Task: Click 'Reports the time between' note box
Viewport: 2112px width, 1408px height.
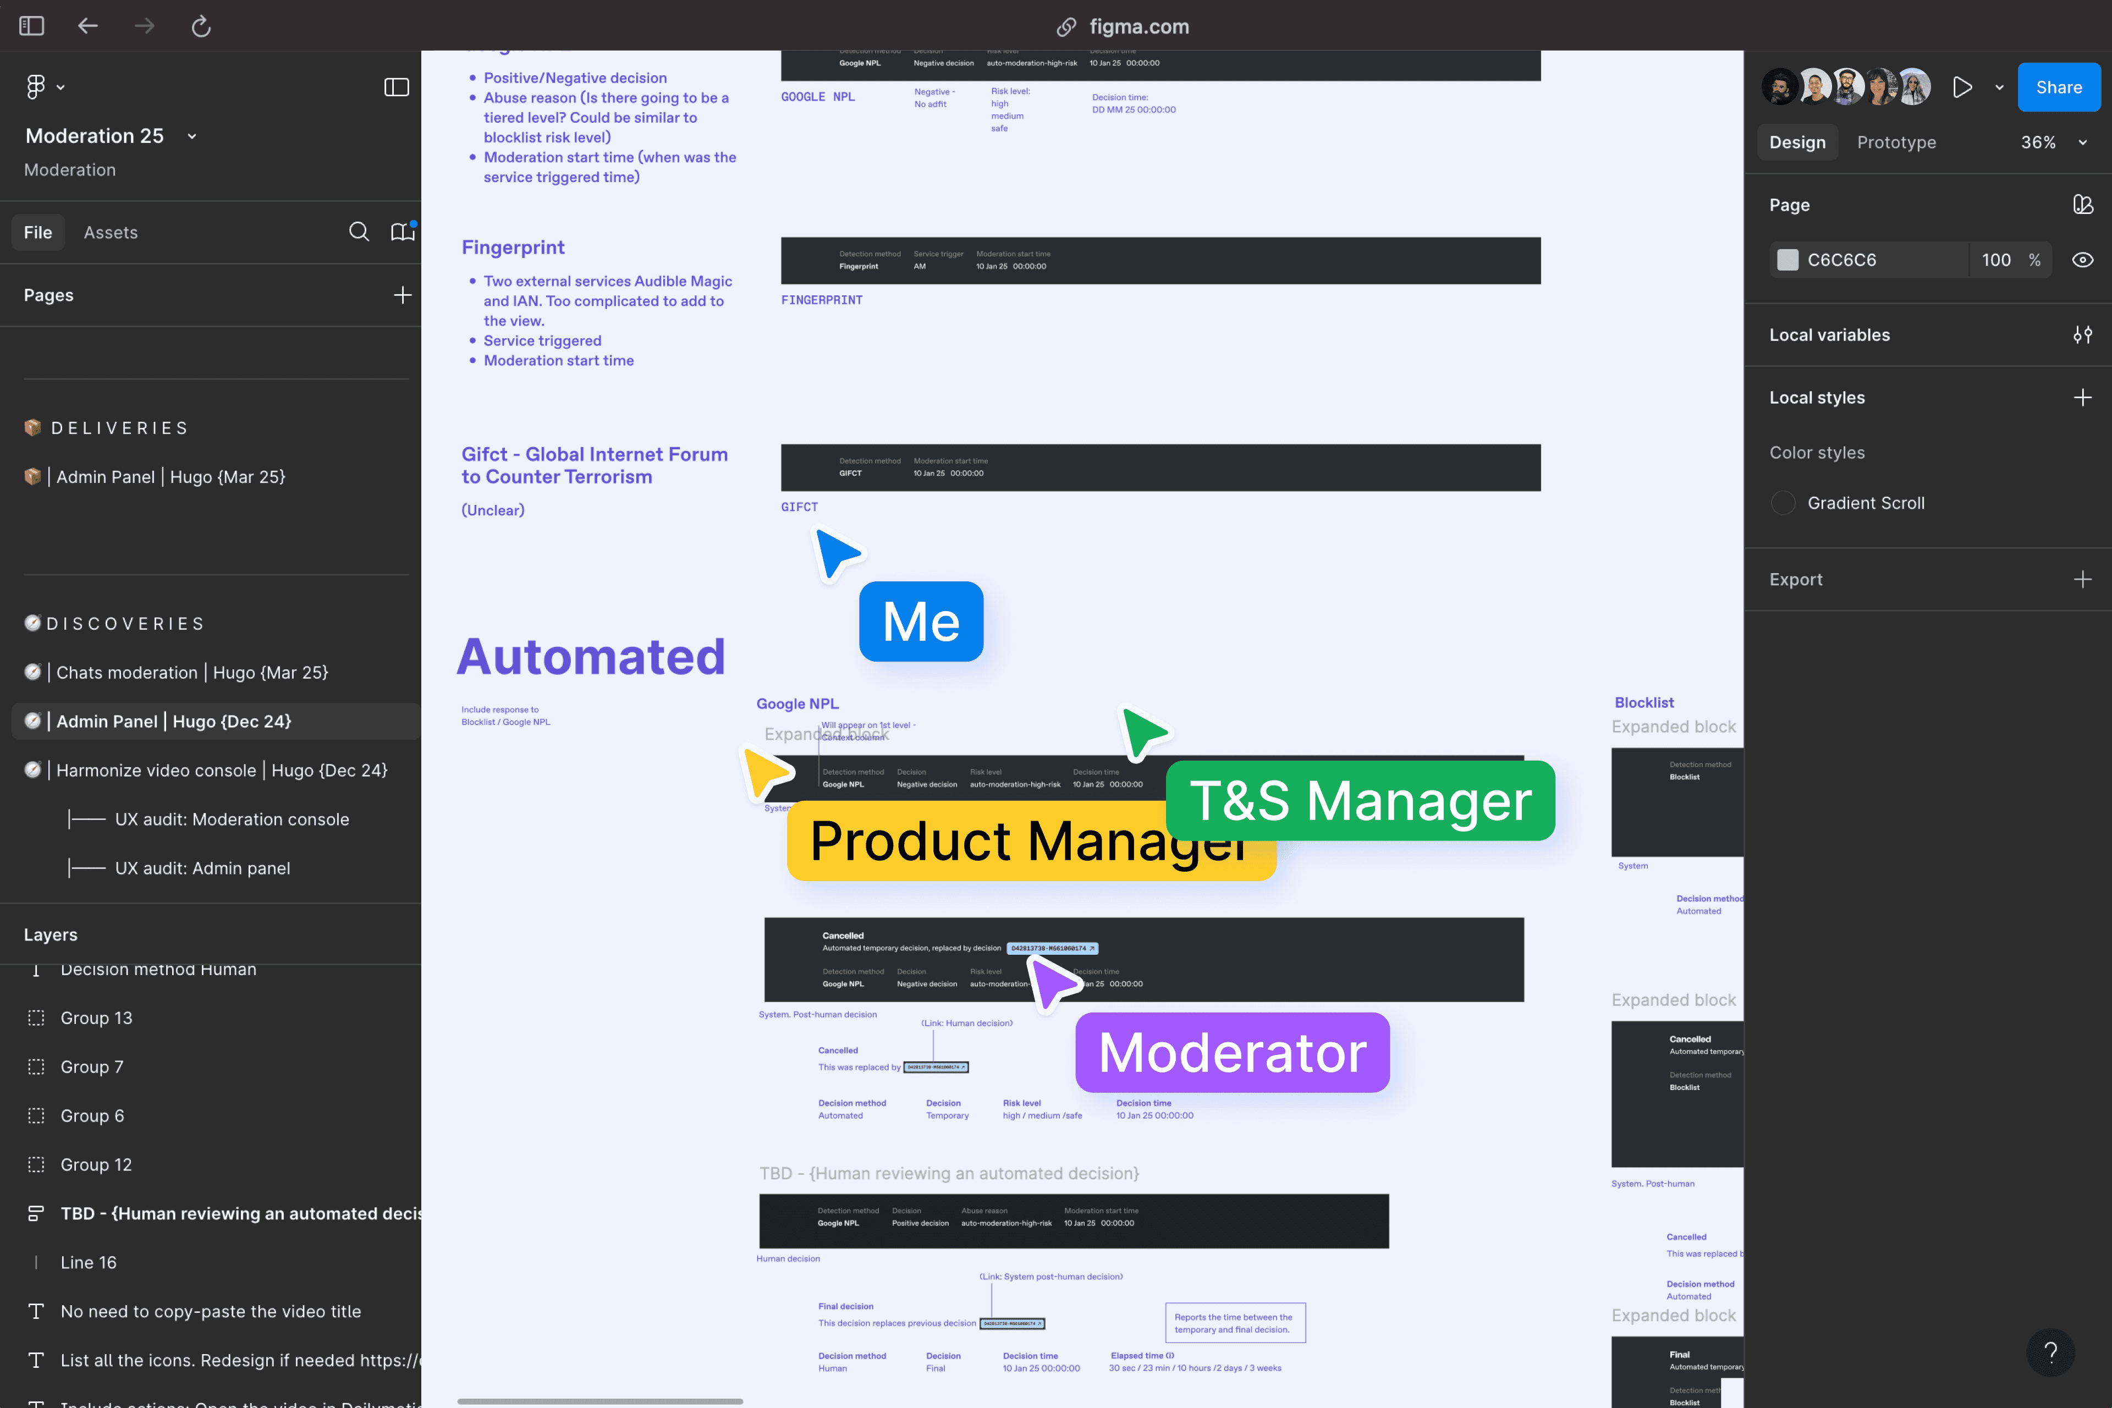Action: [x=1235, y=1323]
